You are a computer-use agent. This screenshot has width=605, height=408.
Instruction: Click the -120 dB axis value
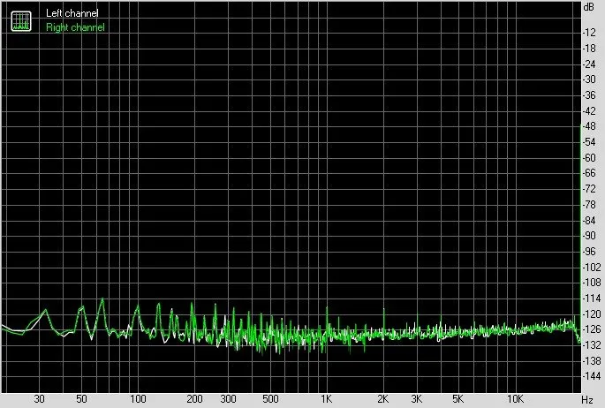point(591,314)
